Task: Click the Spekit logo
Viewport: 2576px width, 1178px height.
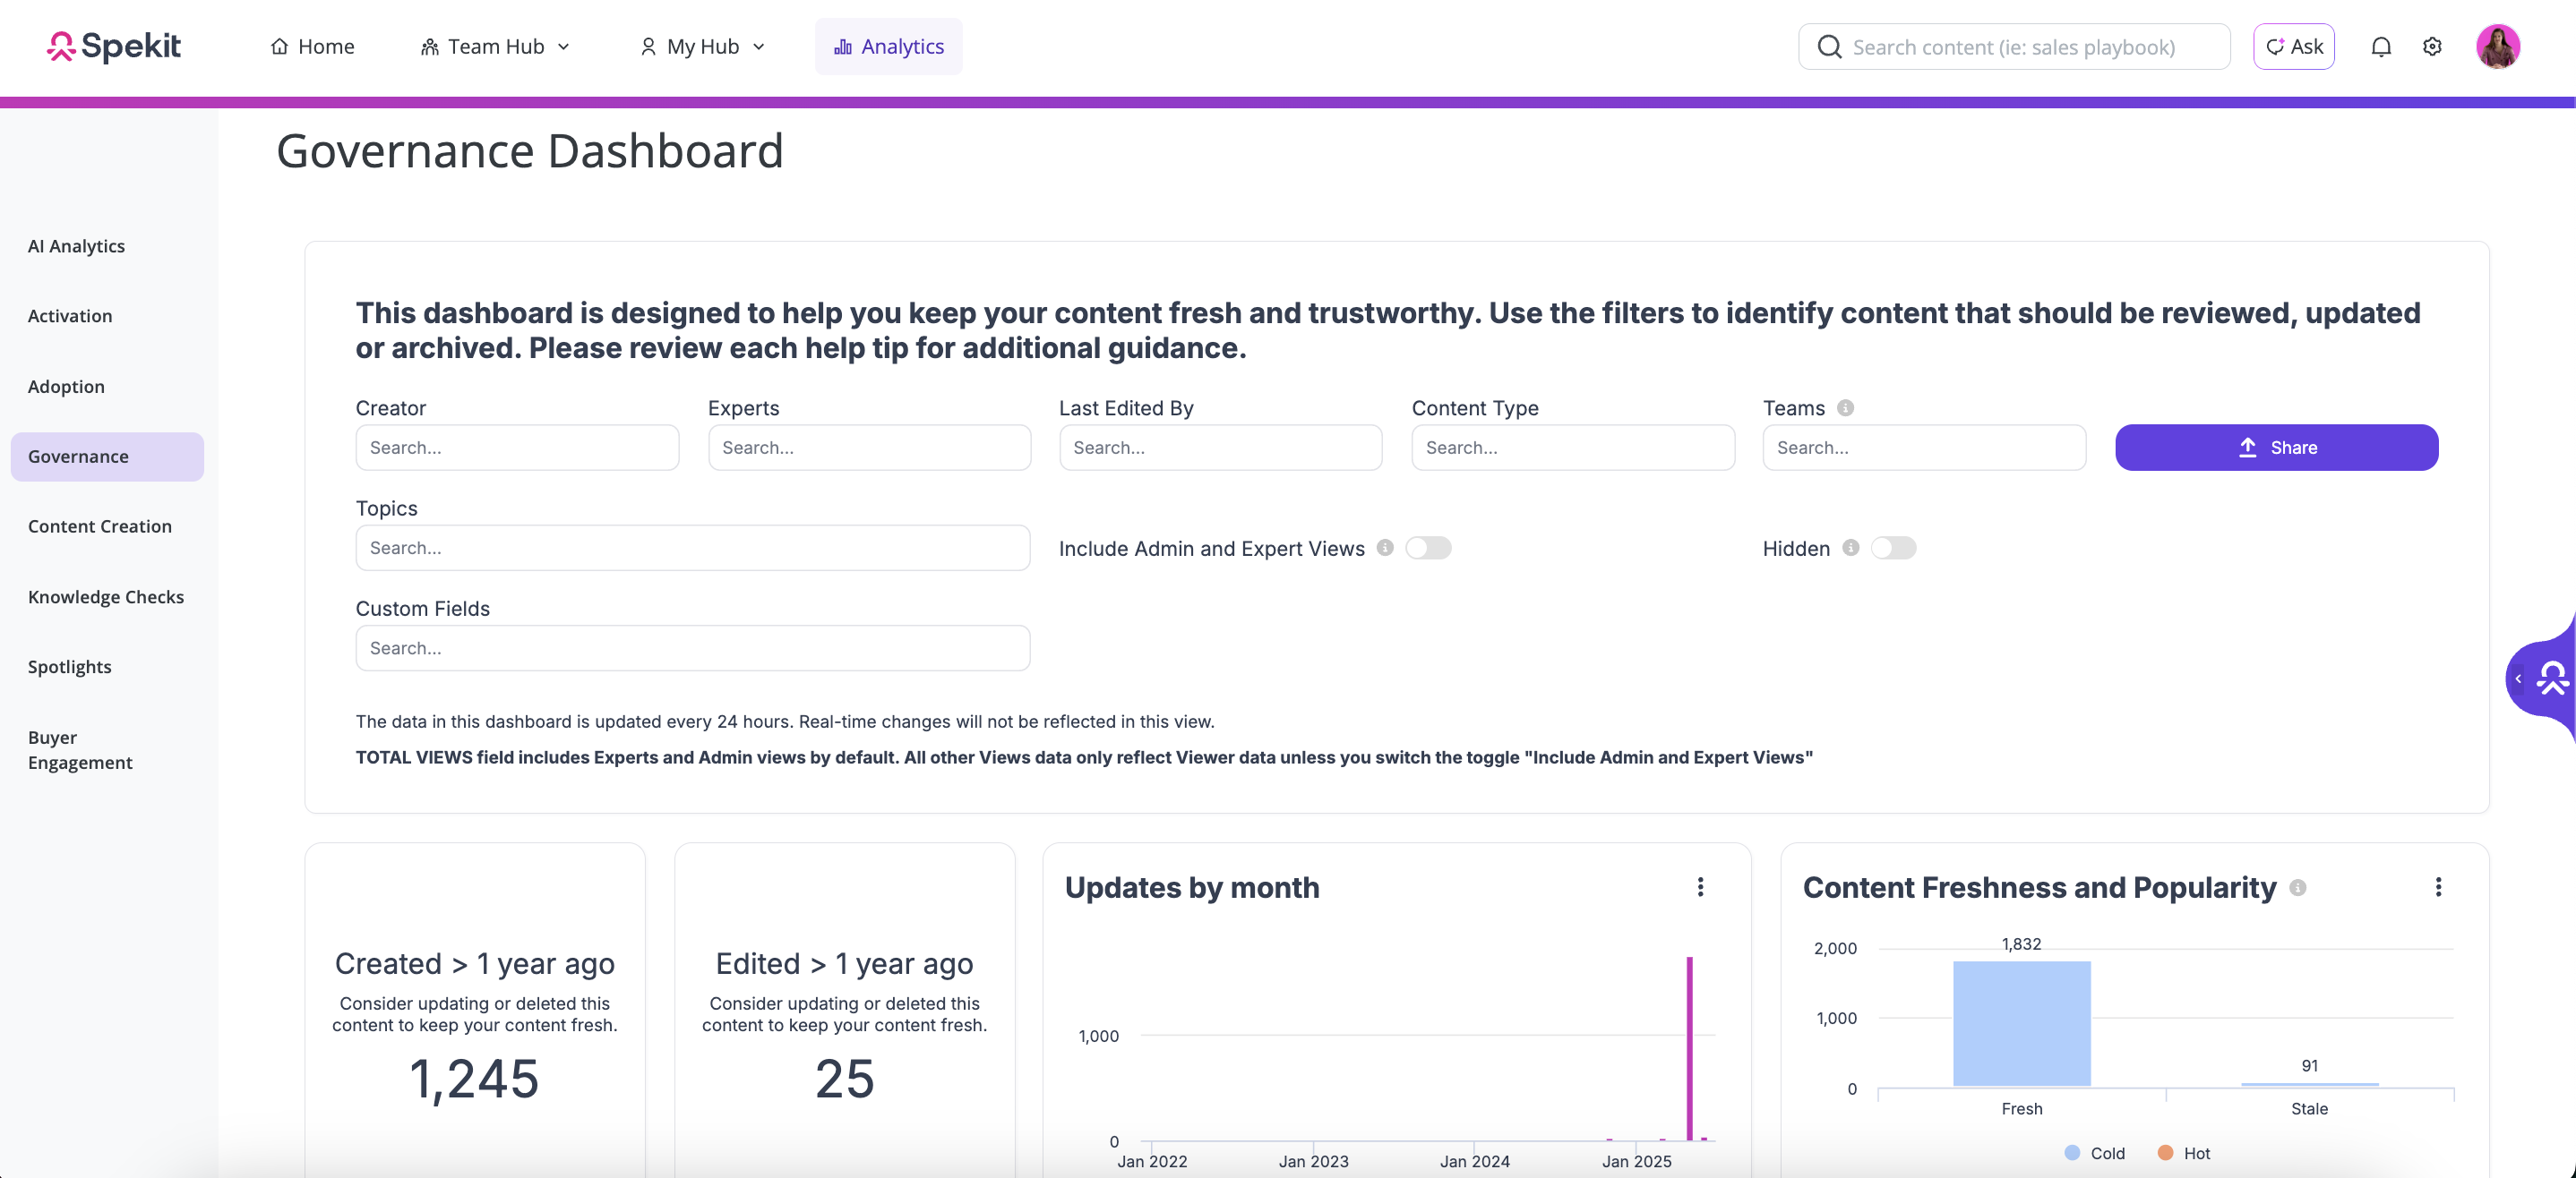Action: click(x=113, y=46)
